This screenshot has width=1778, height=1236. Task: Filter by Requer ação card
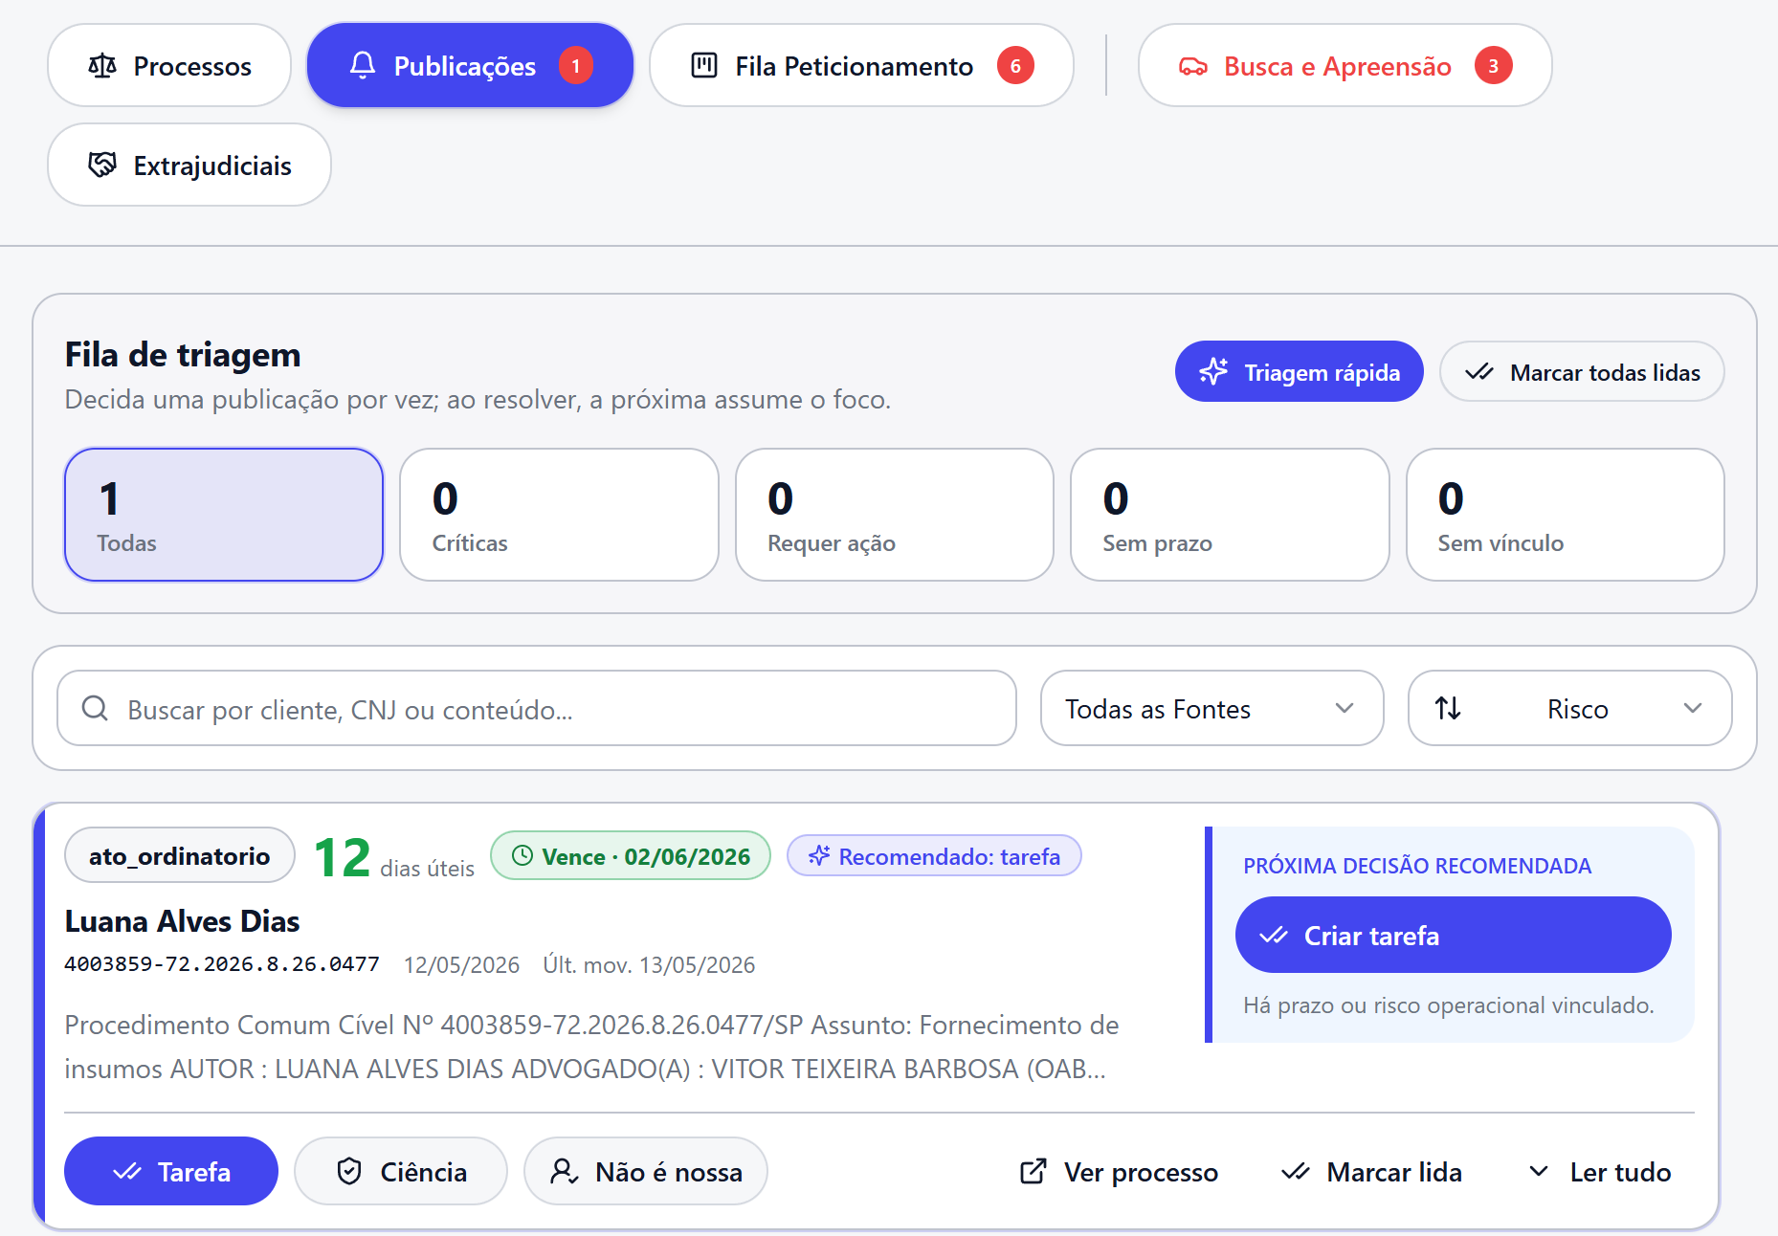[x=895, y=515]
